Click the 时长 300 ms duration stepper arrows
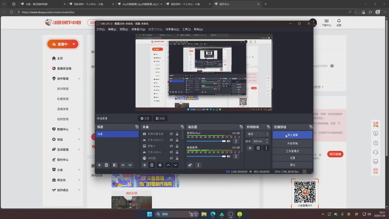Image resolution: width=389 pixels, height=219 pixels. 266,141
